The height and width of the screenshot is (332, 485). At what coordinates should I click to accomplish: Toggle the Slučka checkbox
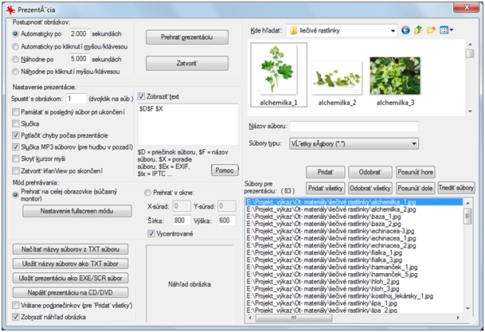coord(15,123)
